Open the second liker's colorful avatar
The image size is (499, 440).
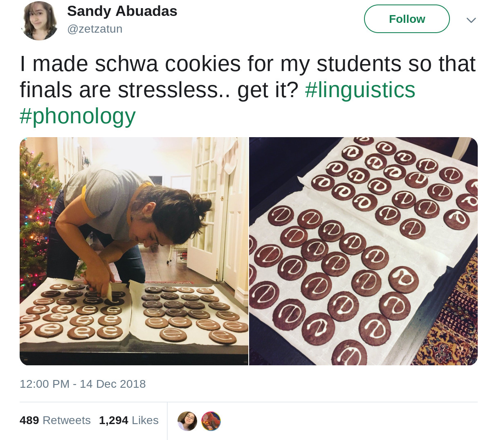pos(211,421)
